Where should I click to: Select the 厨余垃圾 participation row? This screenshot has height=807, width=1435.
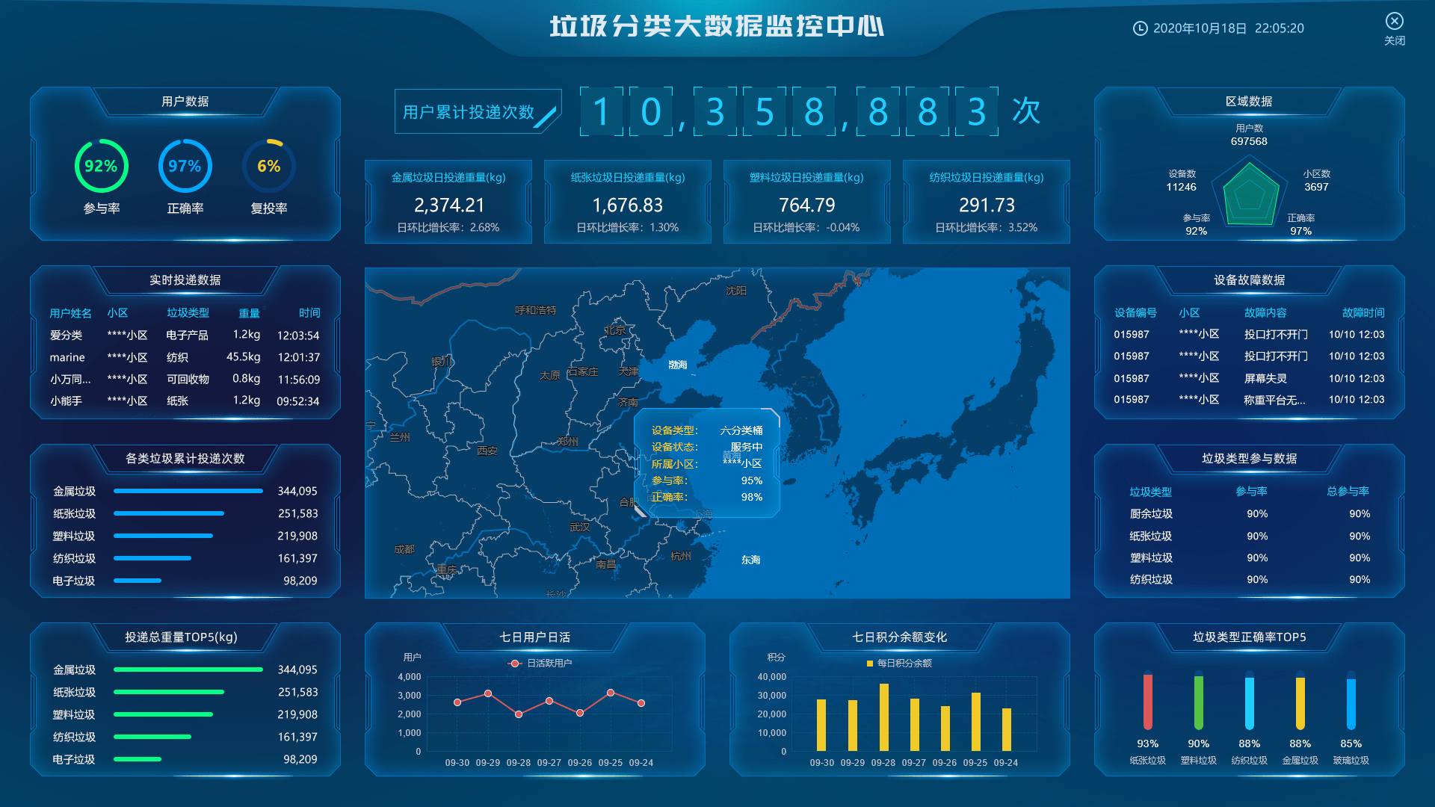[x=1250, y=514]
